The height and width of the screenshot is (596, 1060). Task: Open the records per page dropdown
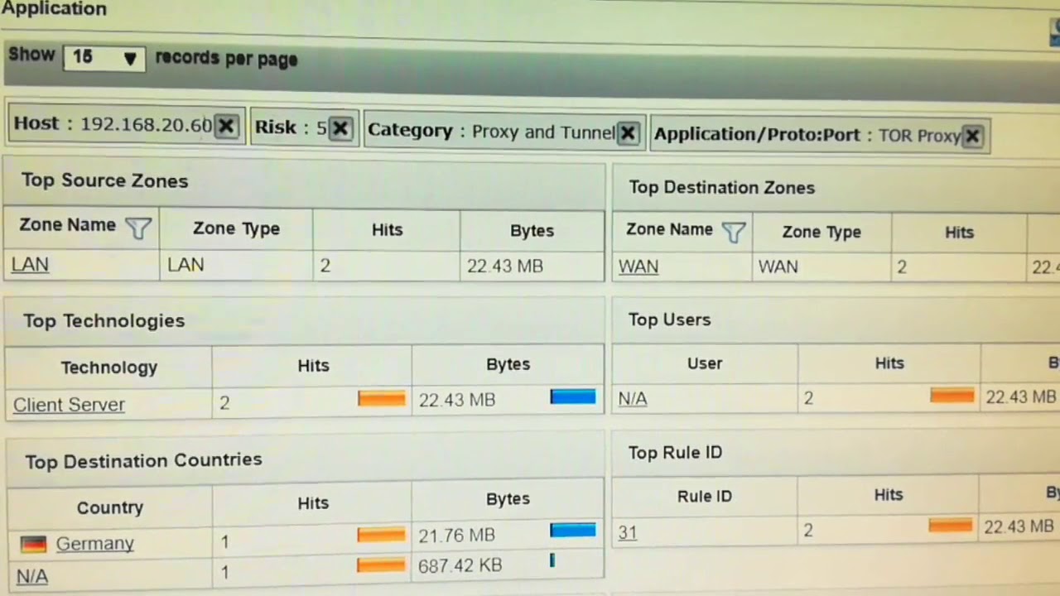coord(104,57)
